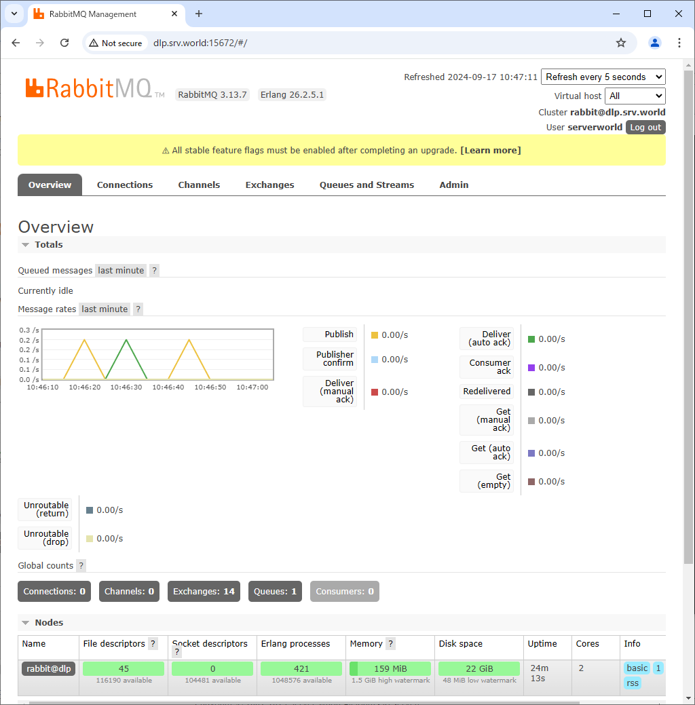This screenshot has width=695, height=705.
Task: Click the Get (auto ack) legend label
Action: pyautogui.click(x=486, y=453)
